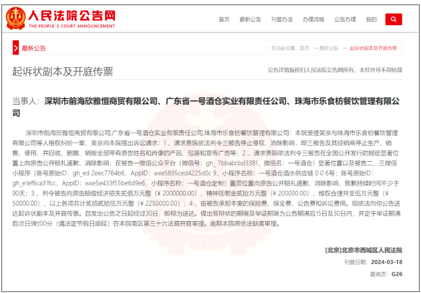
Task: Click the red arrow icon beside 最新公告
Action: click(16, 48)
